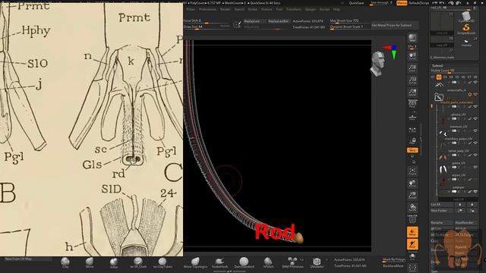
Task: Toggle the Transp transparency button
Action: pos(412,232)
